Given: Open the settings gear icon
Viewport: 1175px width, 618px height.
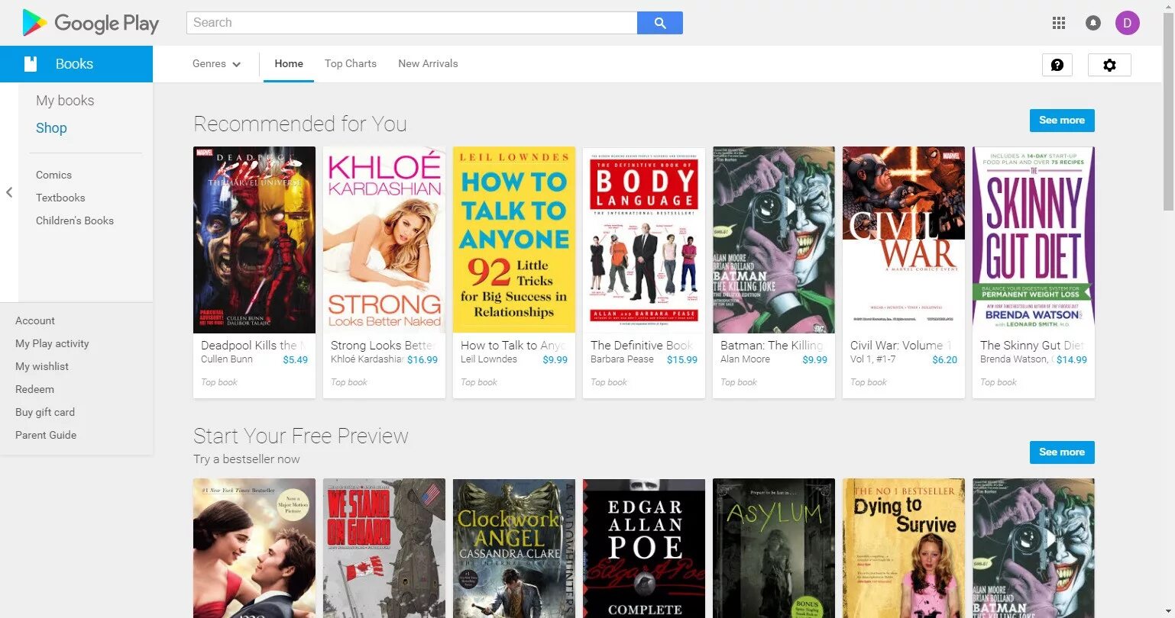Looking at the screenshot, I should (1109, 65).
